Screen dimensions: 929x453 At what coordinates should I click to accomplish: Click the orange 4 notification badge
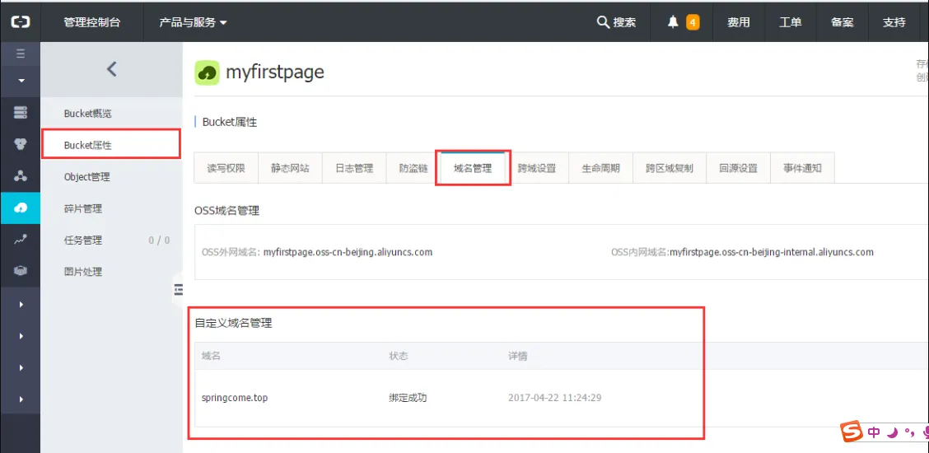pyautogui.click(x=692, y=22)
